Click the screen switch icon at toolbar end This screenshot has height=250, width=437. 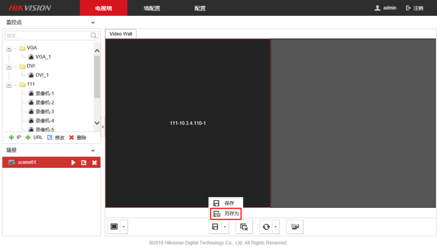pyautogui.click(x=294, y=227)
